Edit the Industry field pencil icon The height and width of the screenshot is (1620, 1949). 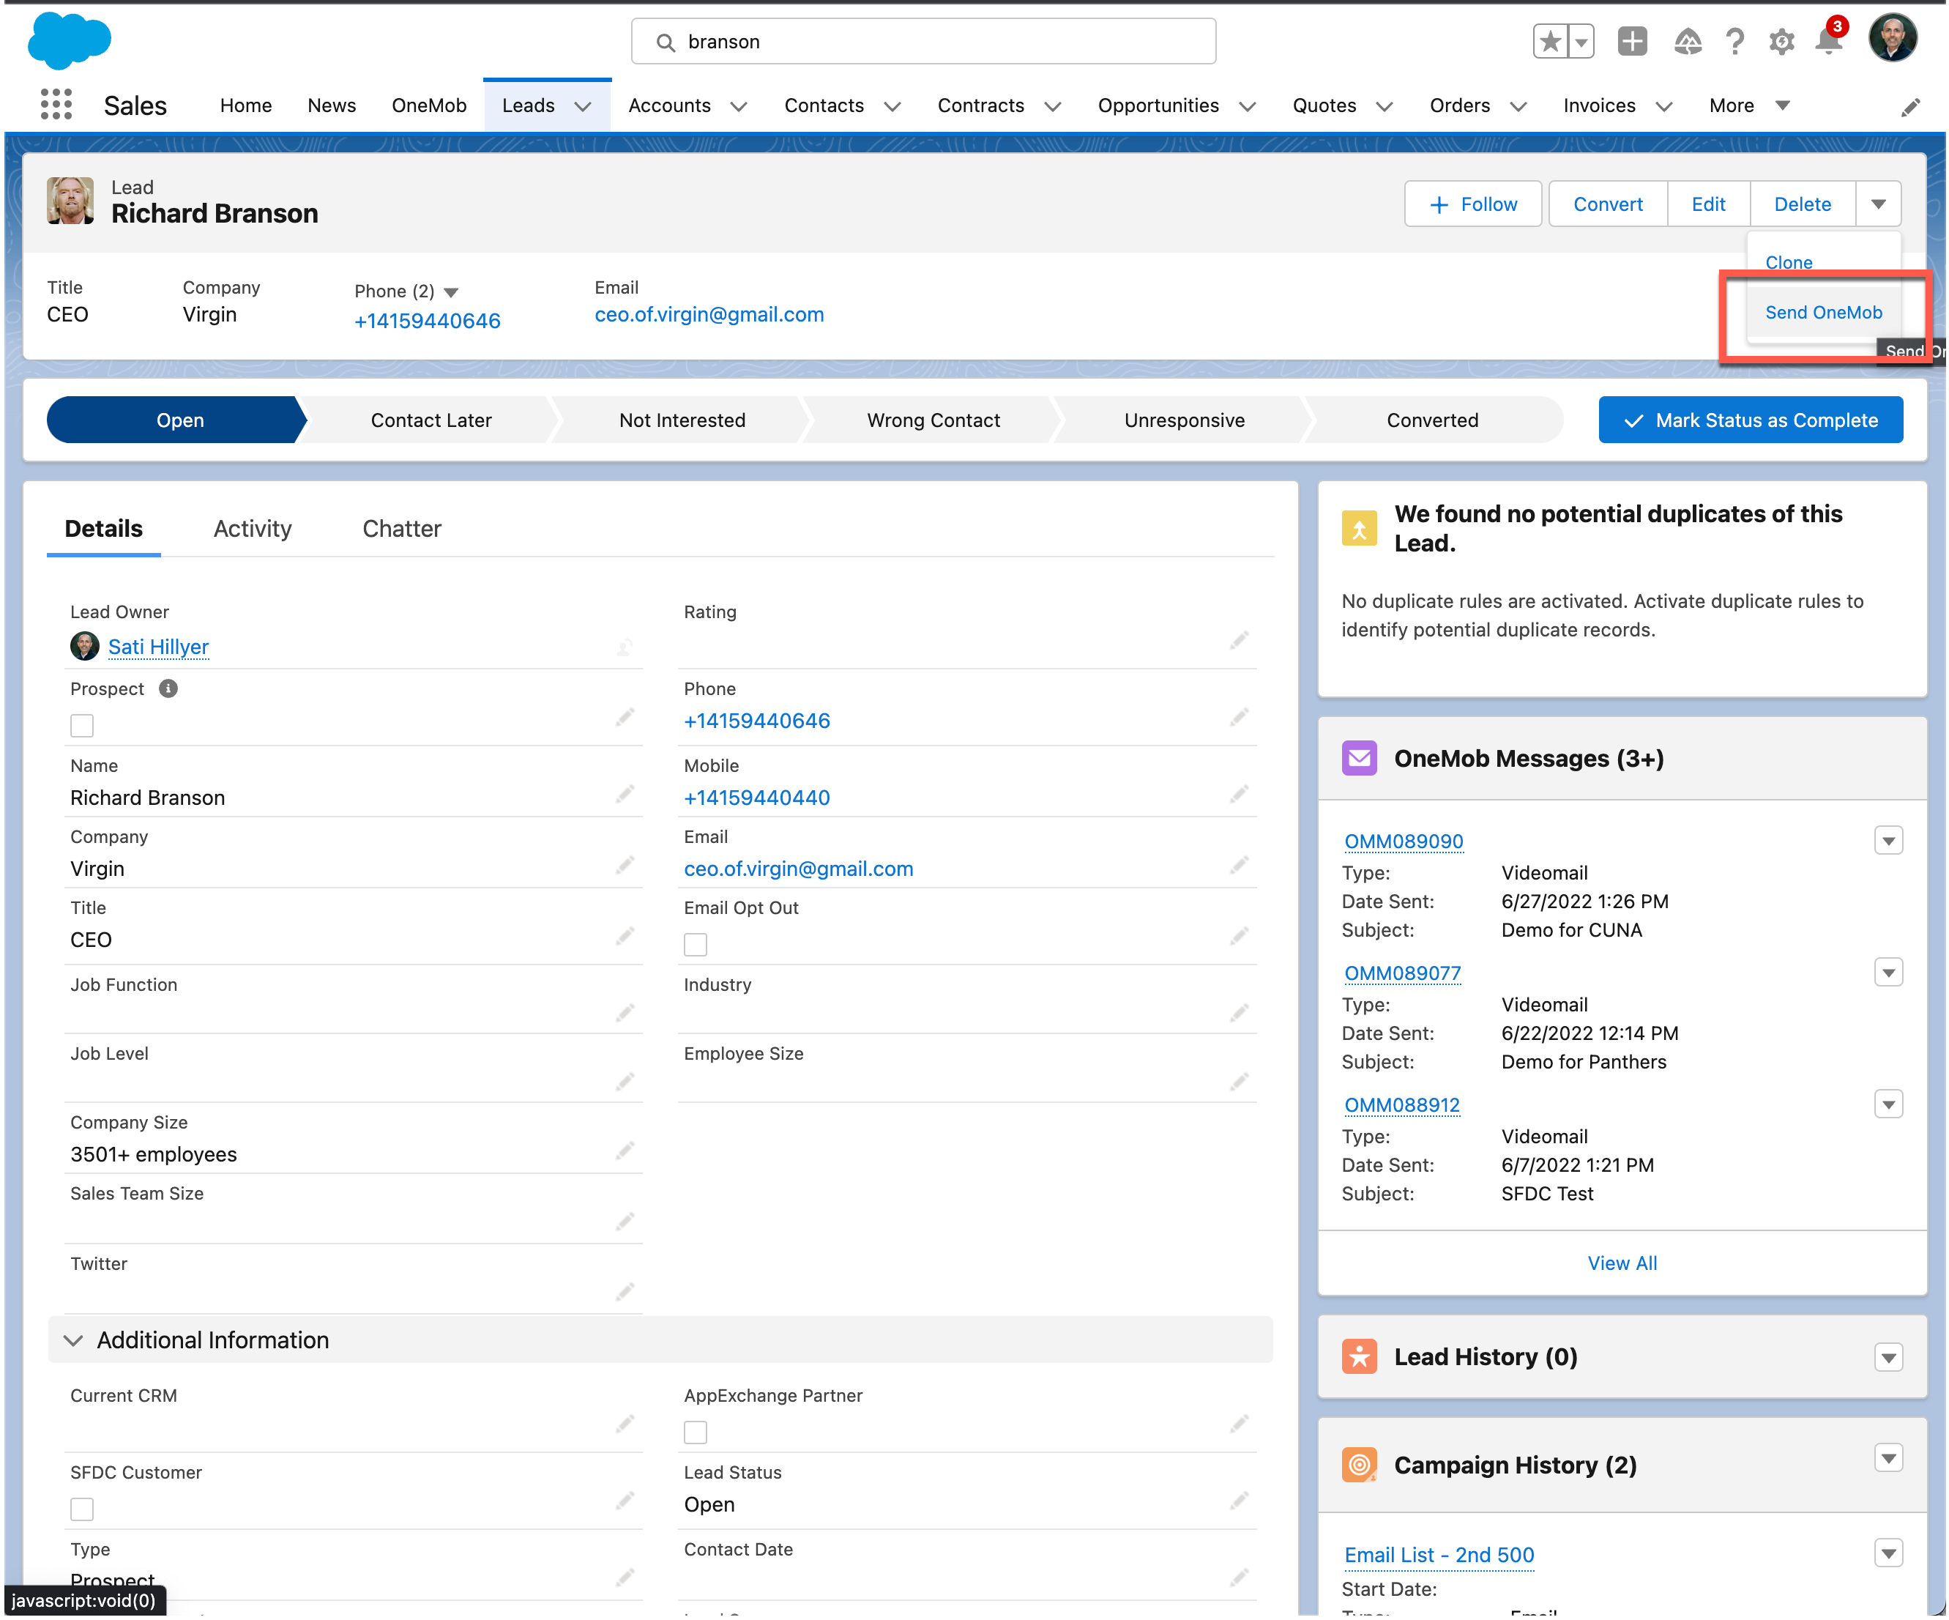pyautogui.click(x=1239, y=1013)
